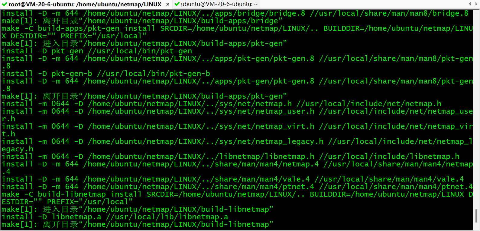The height and width of the screenshot is (231, 480).
Task: Click the 'sys/net/netmap_virt.h' install line
Action: tap(237, 130)
